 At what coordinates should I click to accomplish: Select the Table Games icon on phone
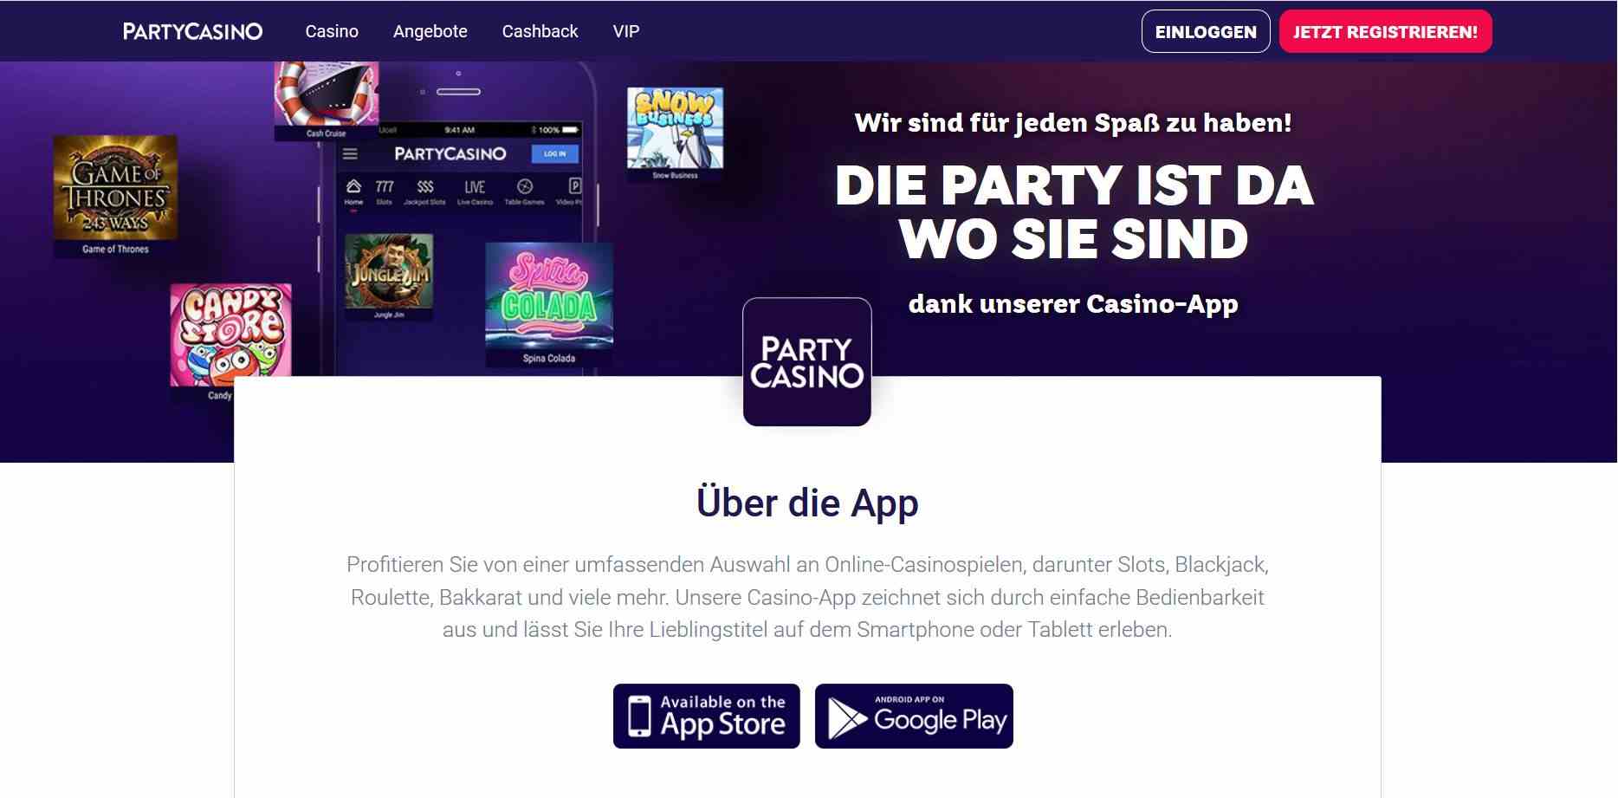(x=524, y=192)
